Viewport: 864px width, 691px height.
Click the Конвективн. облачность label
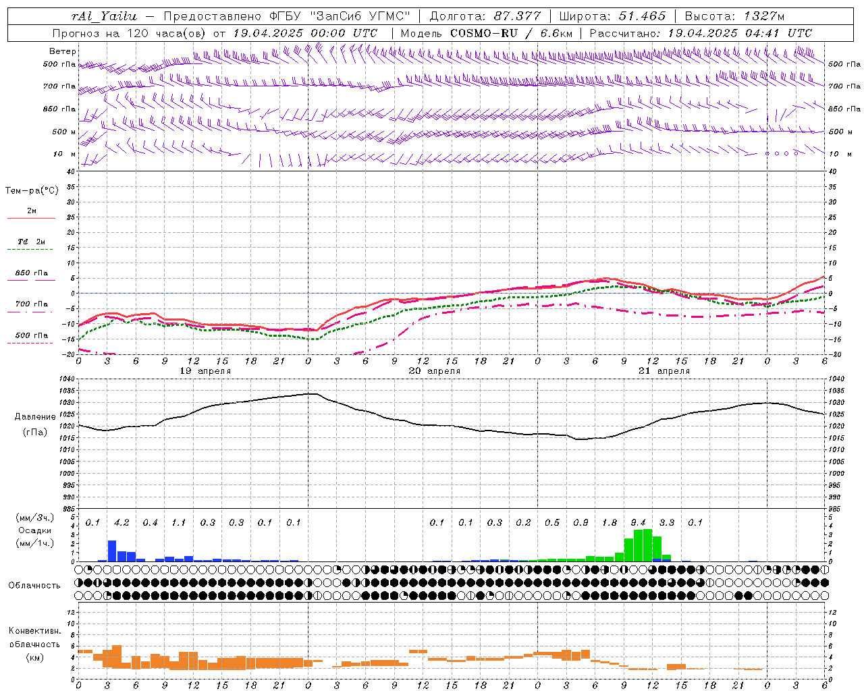click(x=34, y=637)
